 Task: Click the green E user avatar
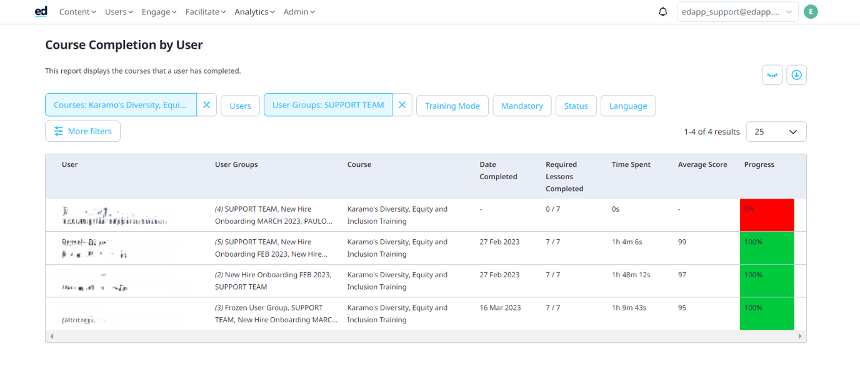click(x=811, y=11)
